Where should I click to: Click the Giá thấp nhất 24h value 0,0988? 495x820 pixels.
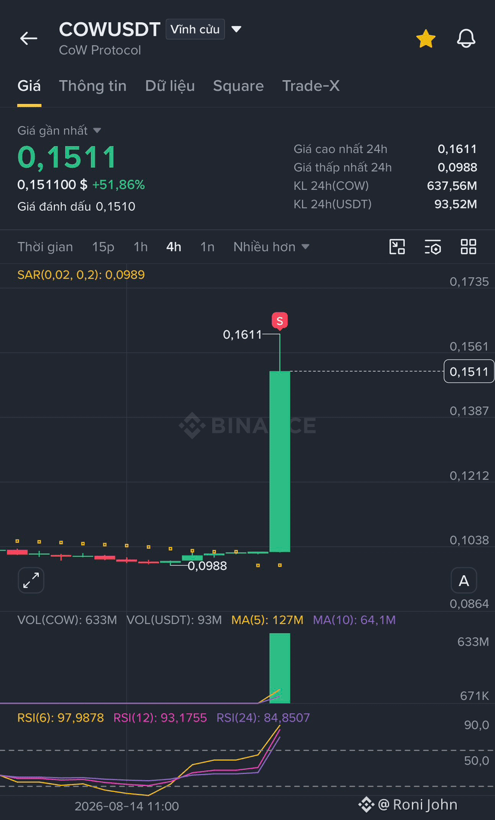pyautogui.click(x=457, y=168)
